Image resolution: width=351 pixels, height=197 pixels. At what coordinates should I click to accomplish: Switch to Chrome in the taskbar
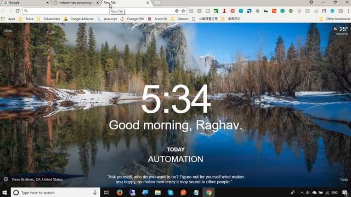[x=208, y=192]
